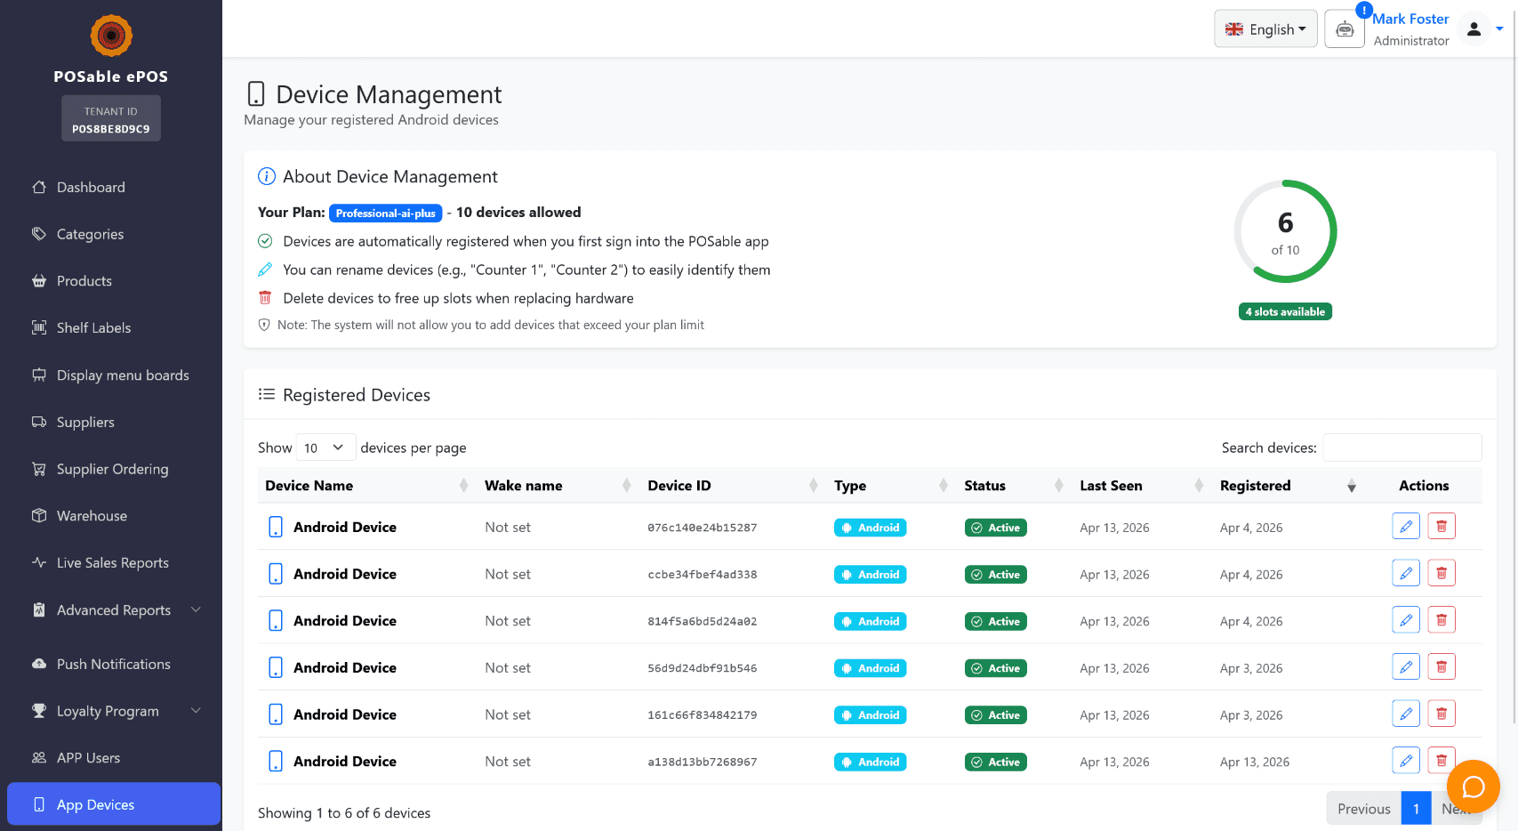Go to Dashboard in the sidebar

click(91, 188)
